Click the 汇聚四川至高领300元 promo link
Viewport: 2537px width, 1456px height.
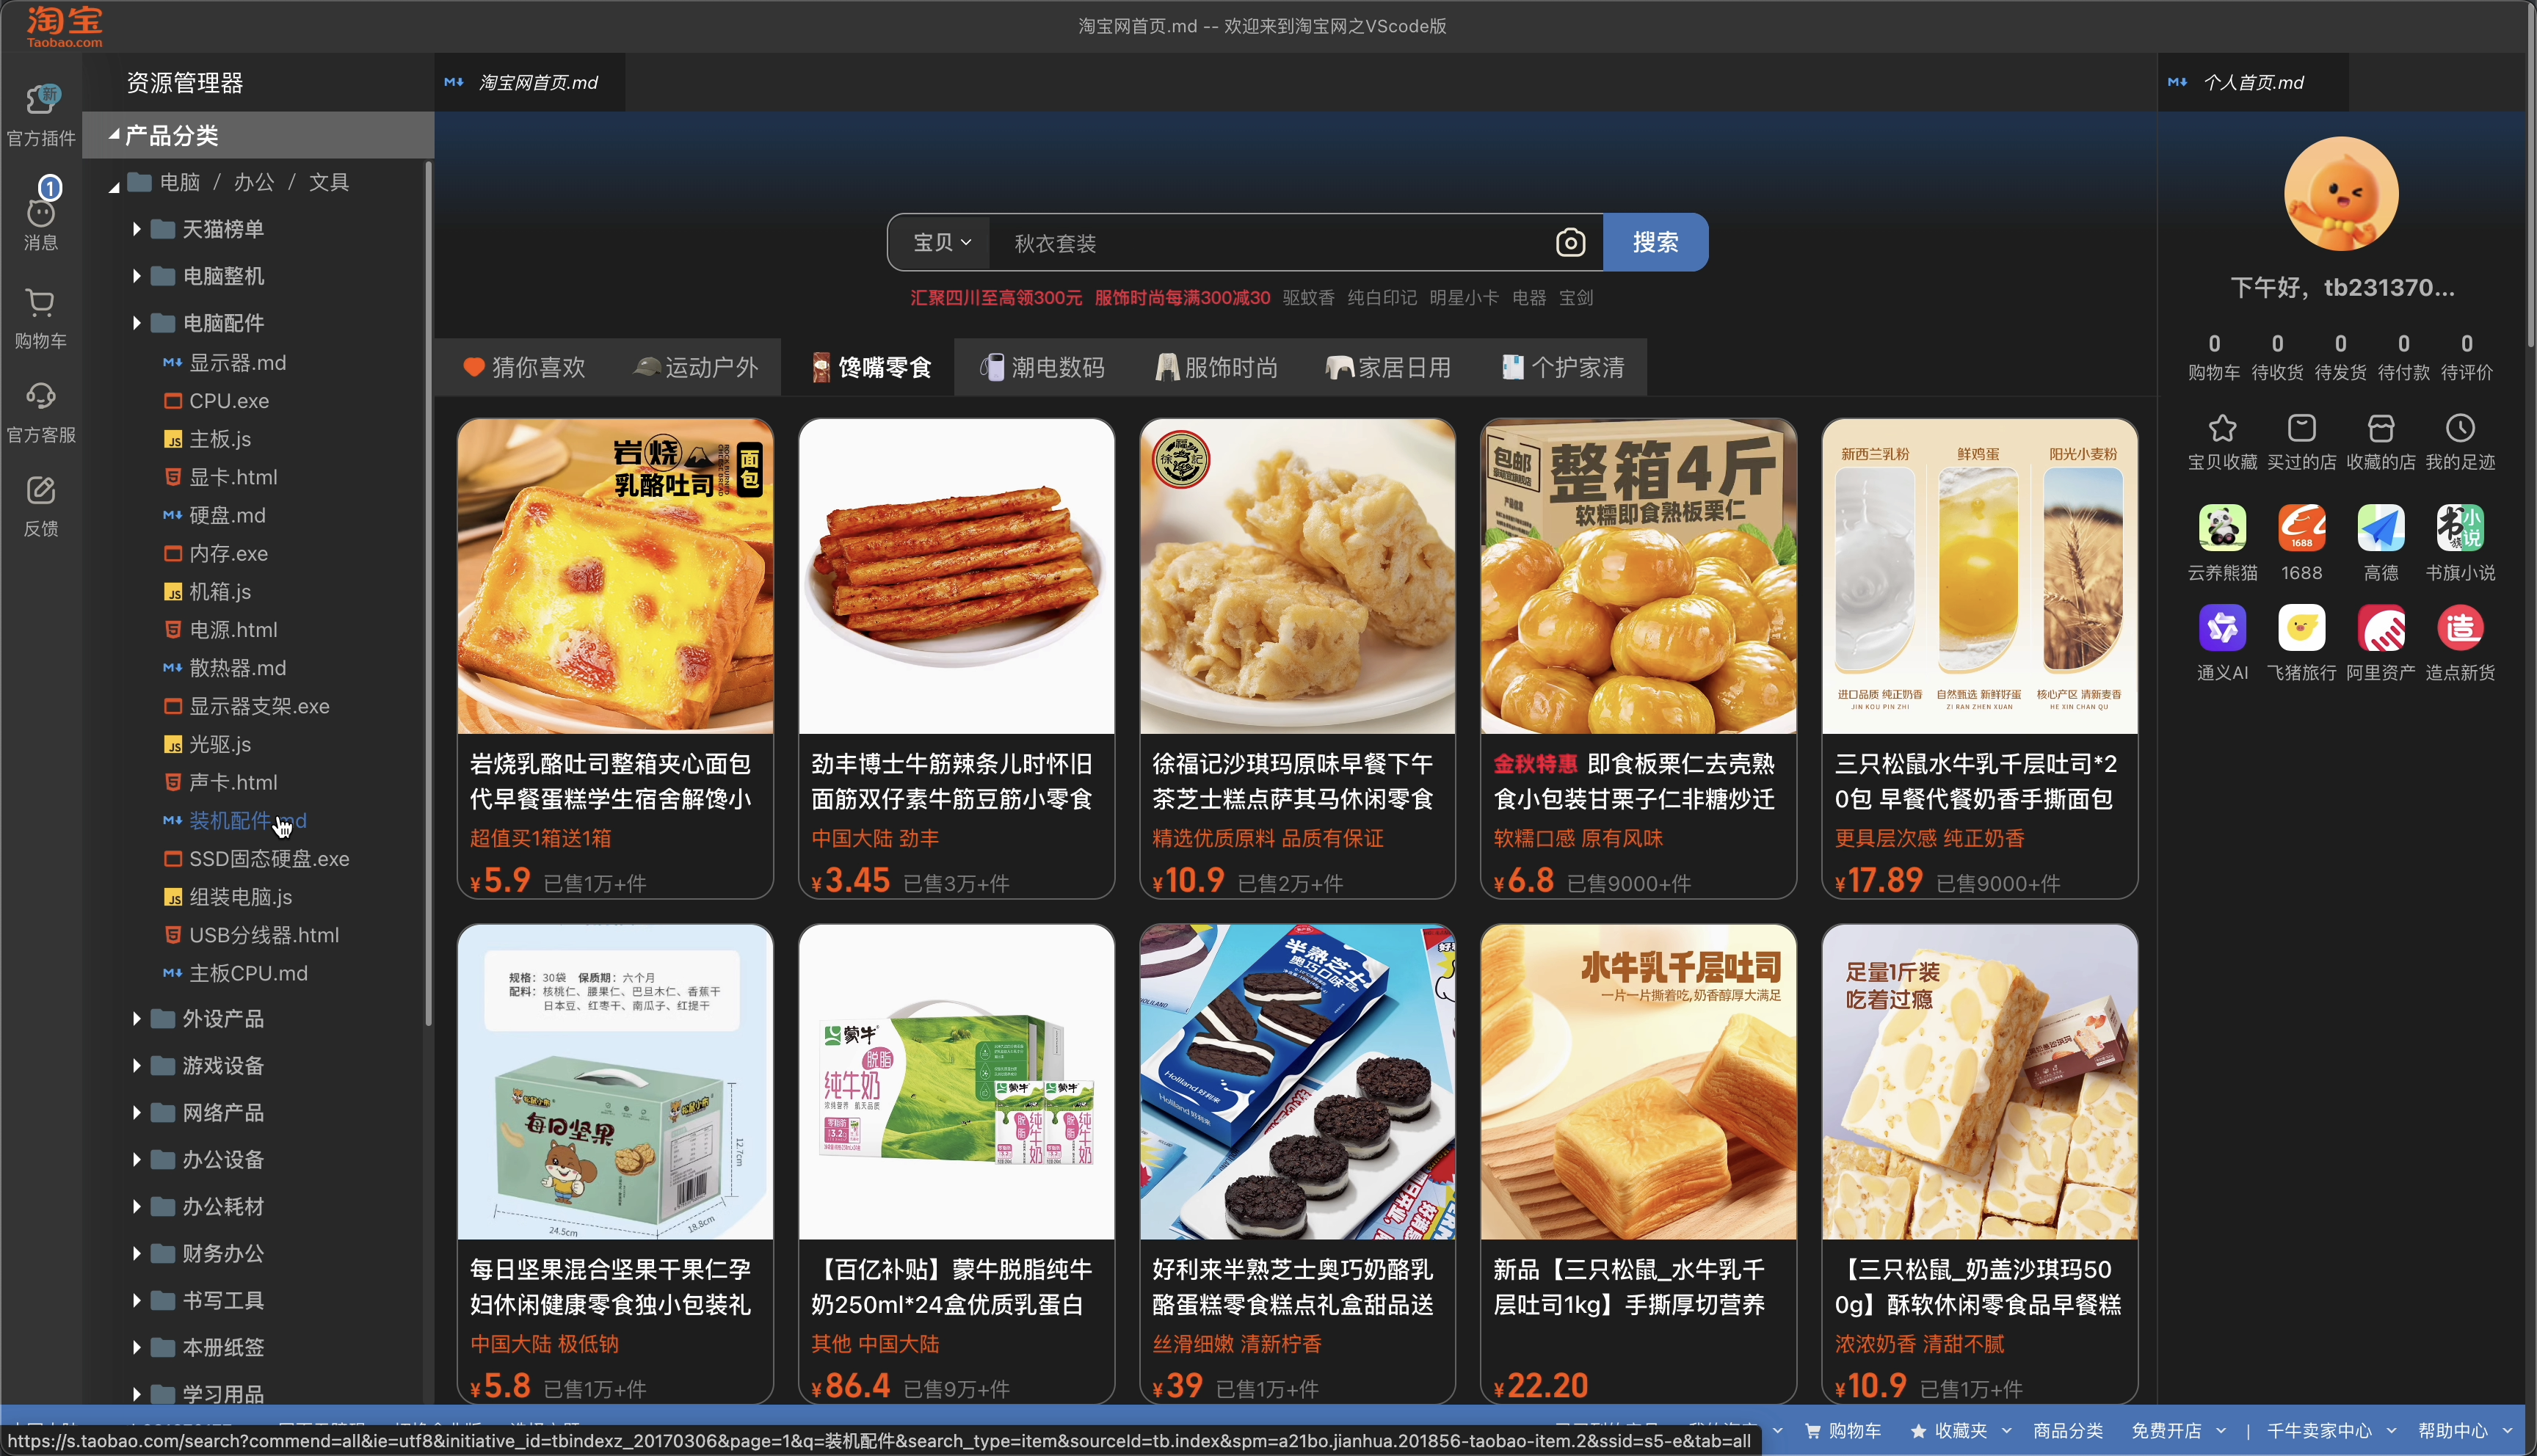(996, 298)
